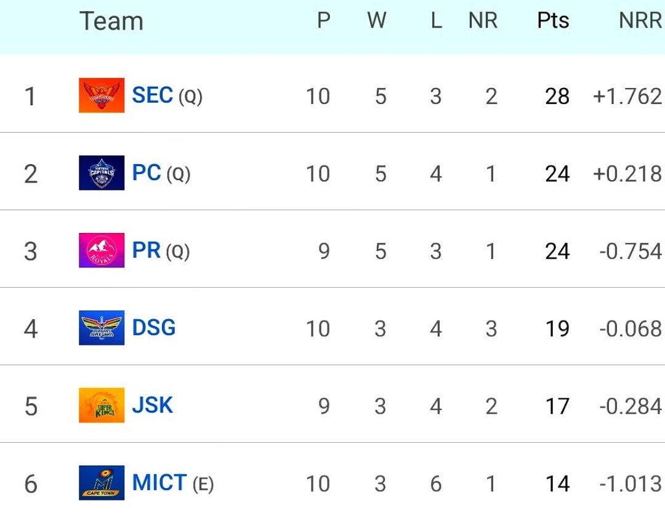Click the rank 4 position number
The width and height of the screenshot is (665, 514).
point(31,329)
